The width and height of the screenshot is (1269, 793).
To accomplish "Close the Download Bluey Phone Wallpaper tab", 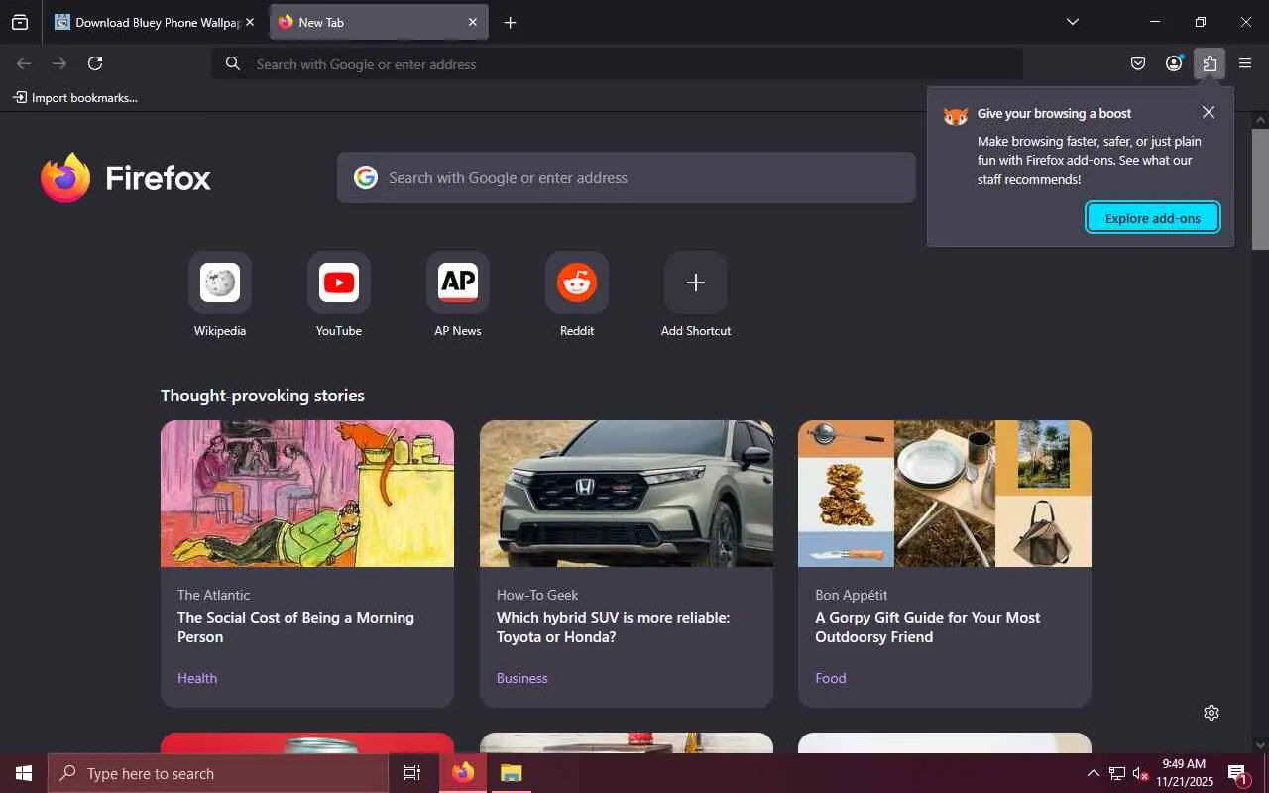I will [250, 22].
